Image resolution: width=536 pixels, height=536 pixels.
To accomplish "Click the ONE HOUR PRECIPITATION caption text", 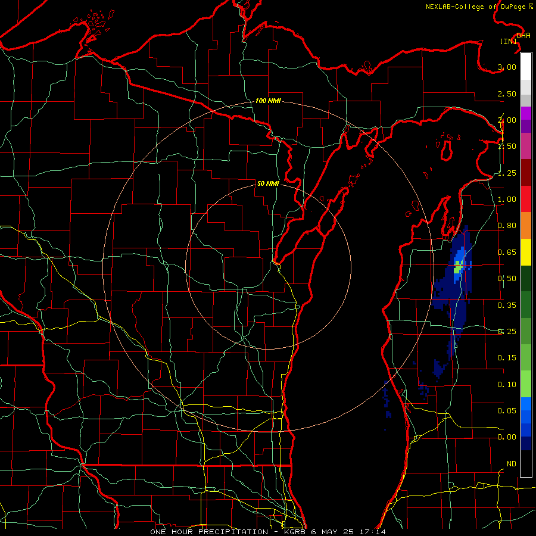I will (x=209, y=532).
